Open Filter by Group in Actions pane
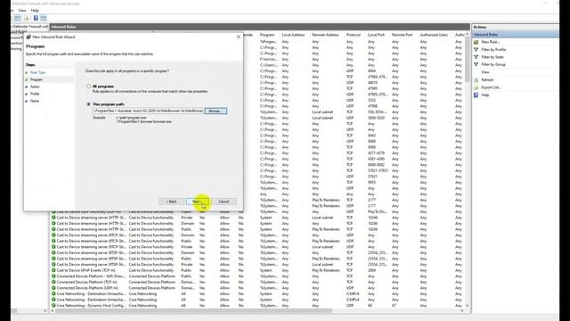Image resolution: width=570 pixels, height=321 pixels. 493,64
